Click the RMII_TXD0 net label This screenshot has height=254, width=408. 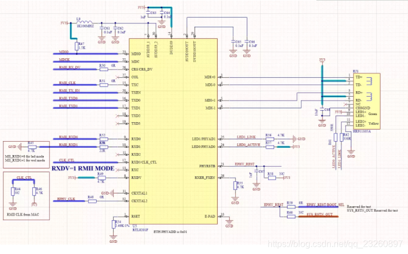(68, 98)
